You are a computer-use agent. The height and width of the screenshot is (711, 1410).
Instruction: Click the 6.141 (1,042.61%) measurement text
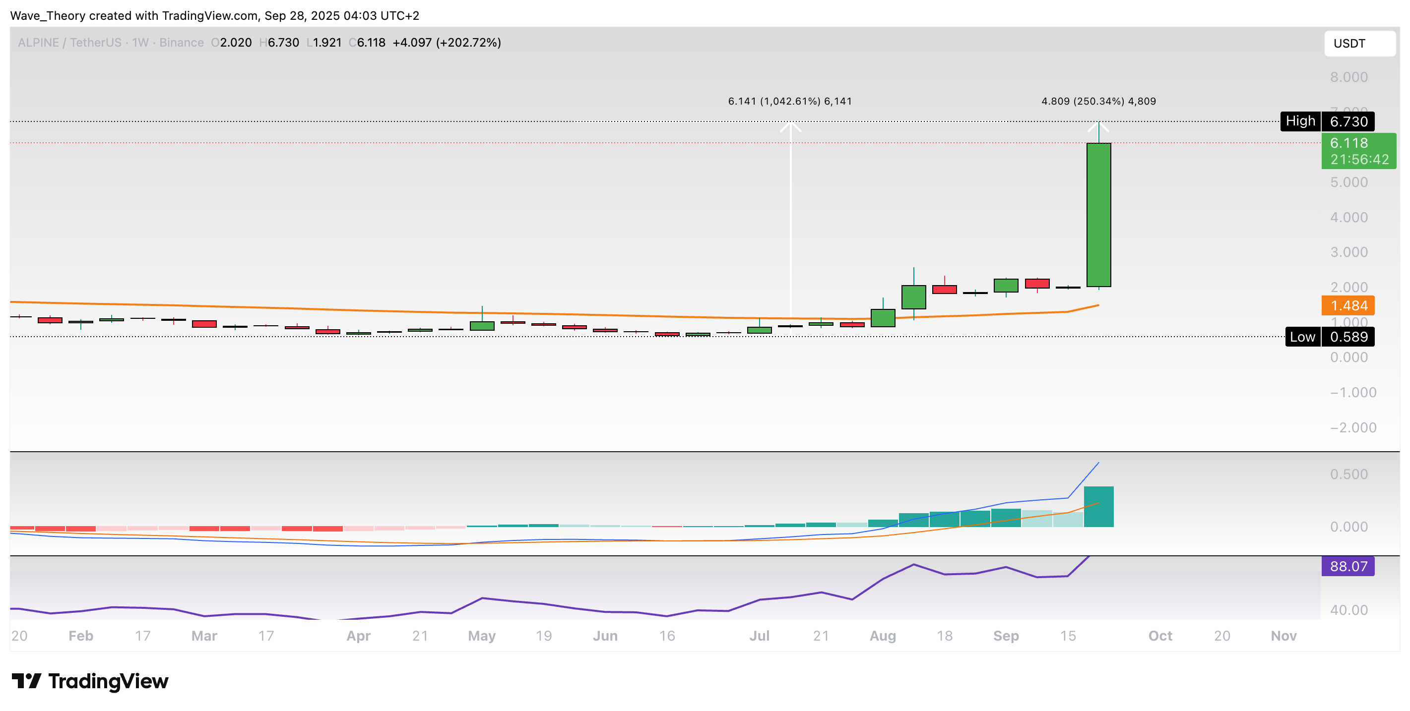(790, 101)
